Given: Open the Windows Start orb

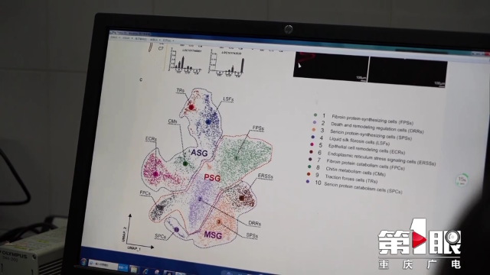Looking at the screenshot, I should (x=83, y=261).
